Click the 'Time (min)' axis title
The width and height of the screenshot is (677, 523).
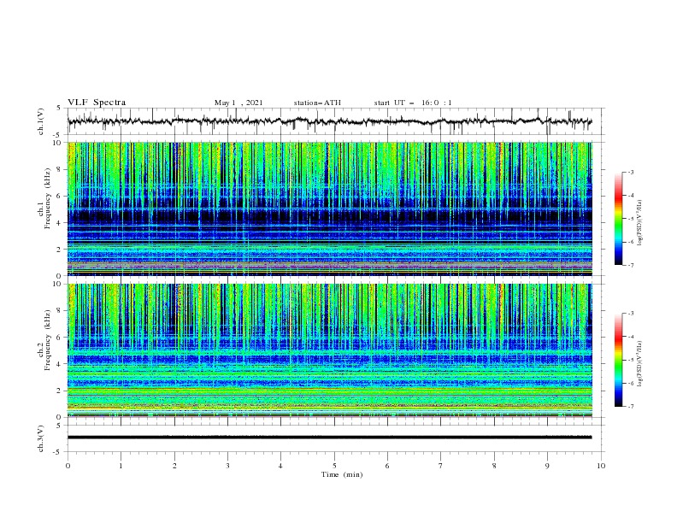point(342,474)
